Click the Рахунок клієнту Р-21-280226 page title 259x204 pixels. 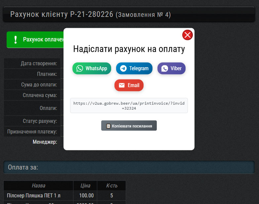tap(62, 15)
